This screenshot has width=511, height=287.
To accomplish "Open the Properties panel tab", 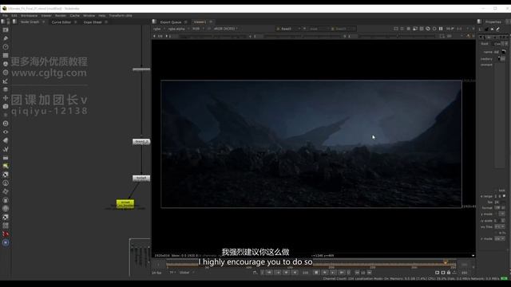I will point(493,22).
